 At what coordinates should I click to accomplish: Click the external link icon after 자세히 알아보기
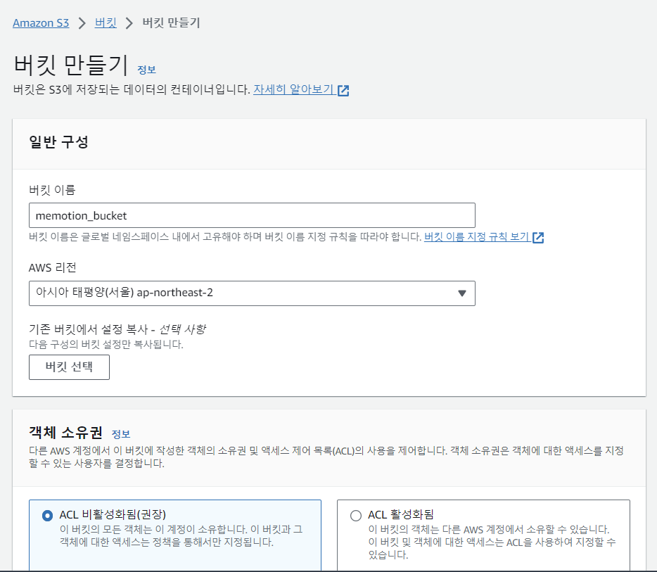pos(343,91)
